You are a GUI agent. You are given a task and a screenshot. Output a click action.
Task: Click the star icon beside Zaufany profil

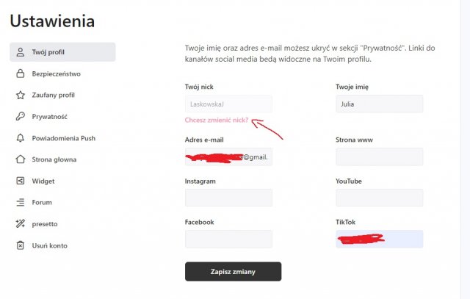[x=21, y=95]
